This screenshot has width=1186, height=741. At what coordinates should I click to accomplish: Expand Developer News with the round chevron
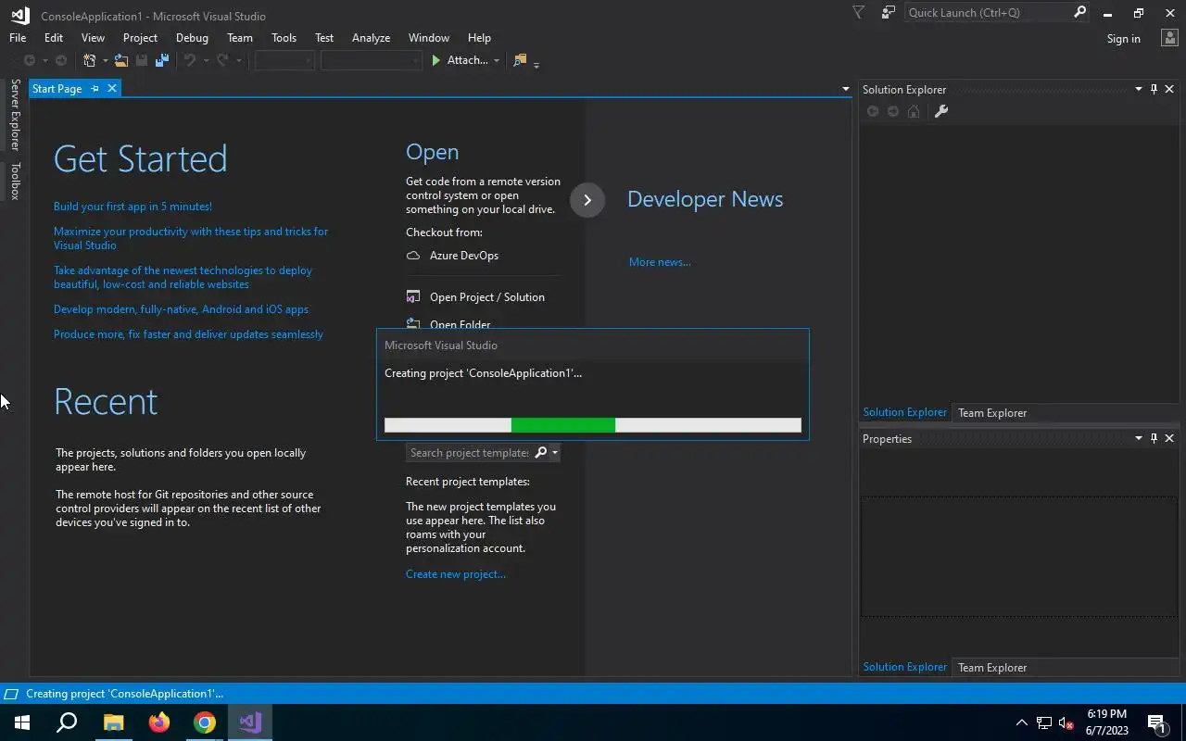pos(587,200)
